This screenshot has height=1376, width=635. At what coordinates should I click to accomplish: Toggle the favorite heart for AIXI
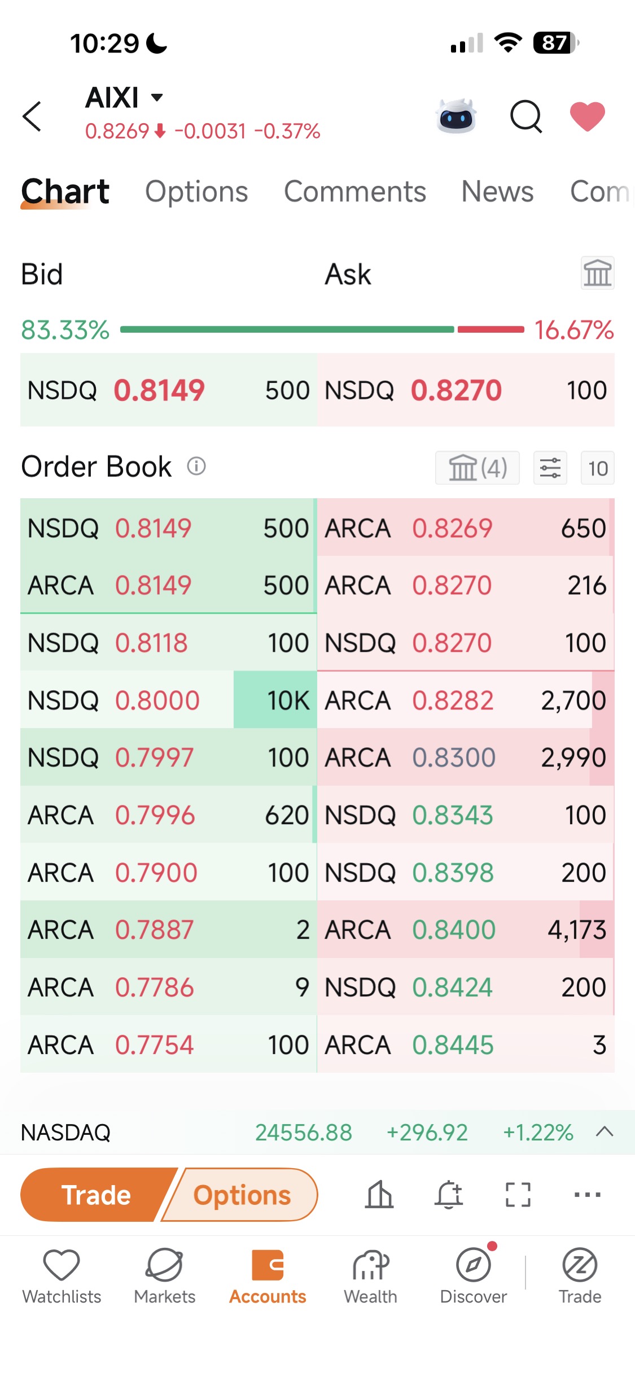tap(588, 116)
